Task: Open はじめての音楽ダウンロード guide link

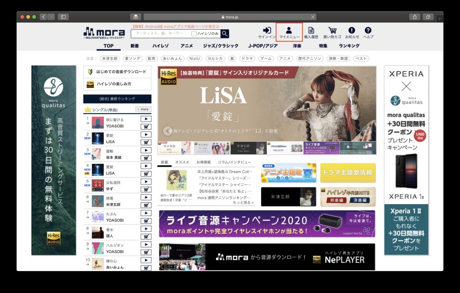Action: (x=117, y=72)
